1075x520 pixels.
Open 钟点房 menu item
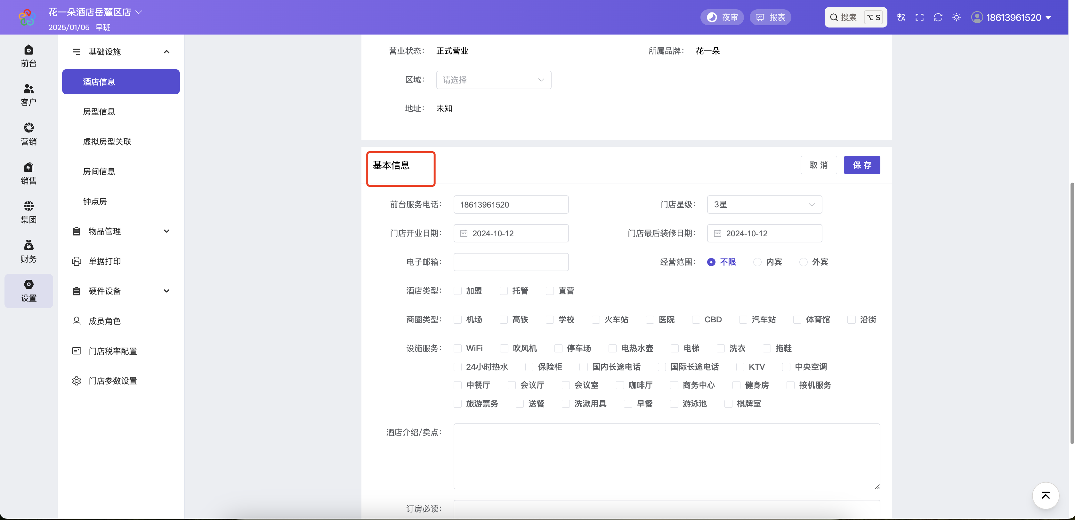(x=121, y=201)
